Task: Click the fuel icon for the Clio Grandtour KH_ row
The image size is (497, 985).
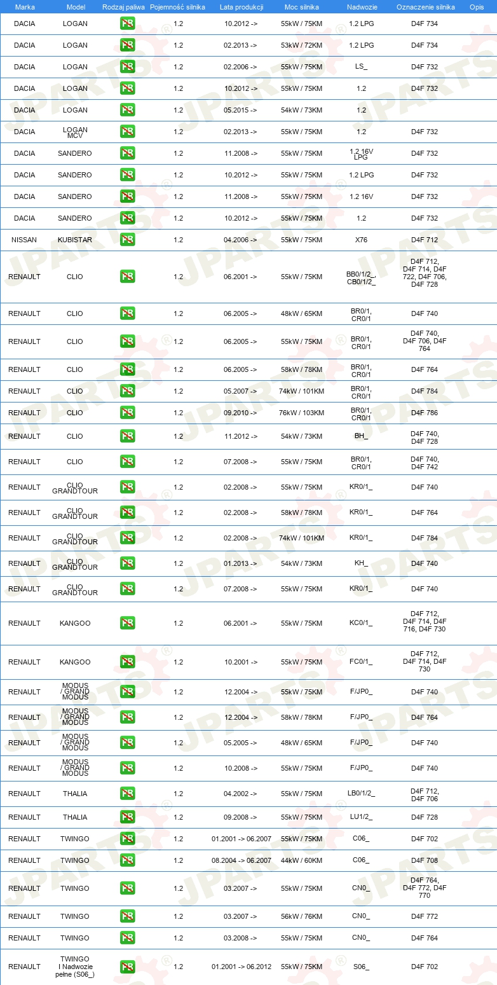Action: pos(127,563)
